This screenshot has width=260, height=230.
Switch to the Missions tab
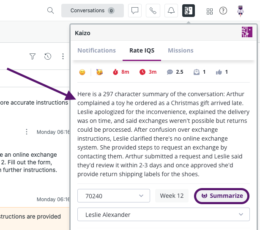coord(181,50)
